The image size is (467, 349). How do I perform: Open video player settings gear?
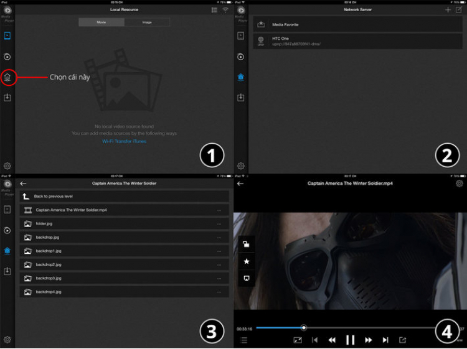tap(460, 184)
